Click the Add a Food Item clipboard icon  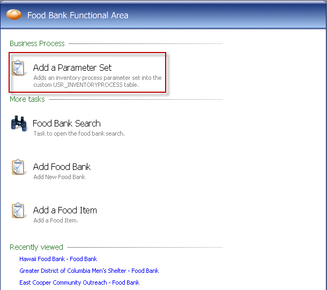19,211
